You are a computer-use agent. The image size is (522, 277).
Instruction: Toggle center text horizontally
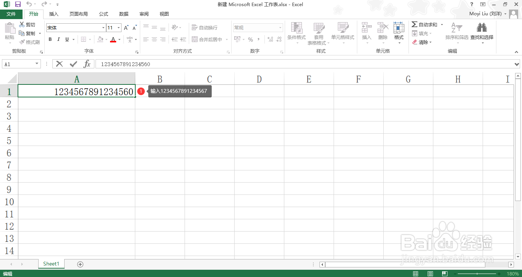point(154,39)
